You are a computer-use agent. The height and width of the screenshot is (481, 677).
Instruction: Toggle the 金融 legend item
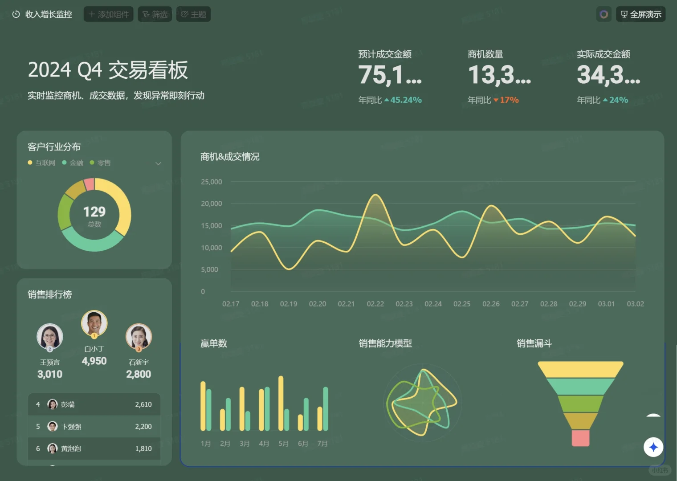coord(73,163)
